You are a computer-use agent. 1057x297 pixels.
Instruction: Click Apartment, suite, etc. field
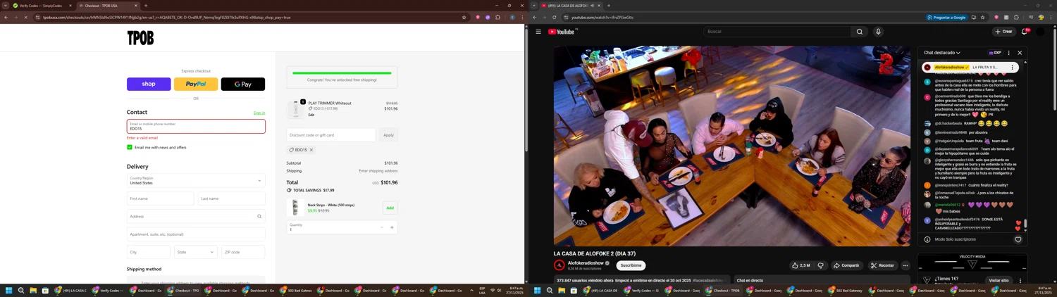pyautogui.click(x=196, y=234)
